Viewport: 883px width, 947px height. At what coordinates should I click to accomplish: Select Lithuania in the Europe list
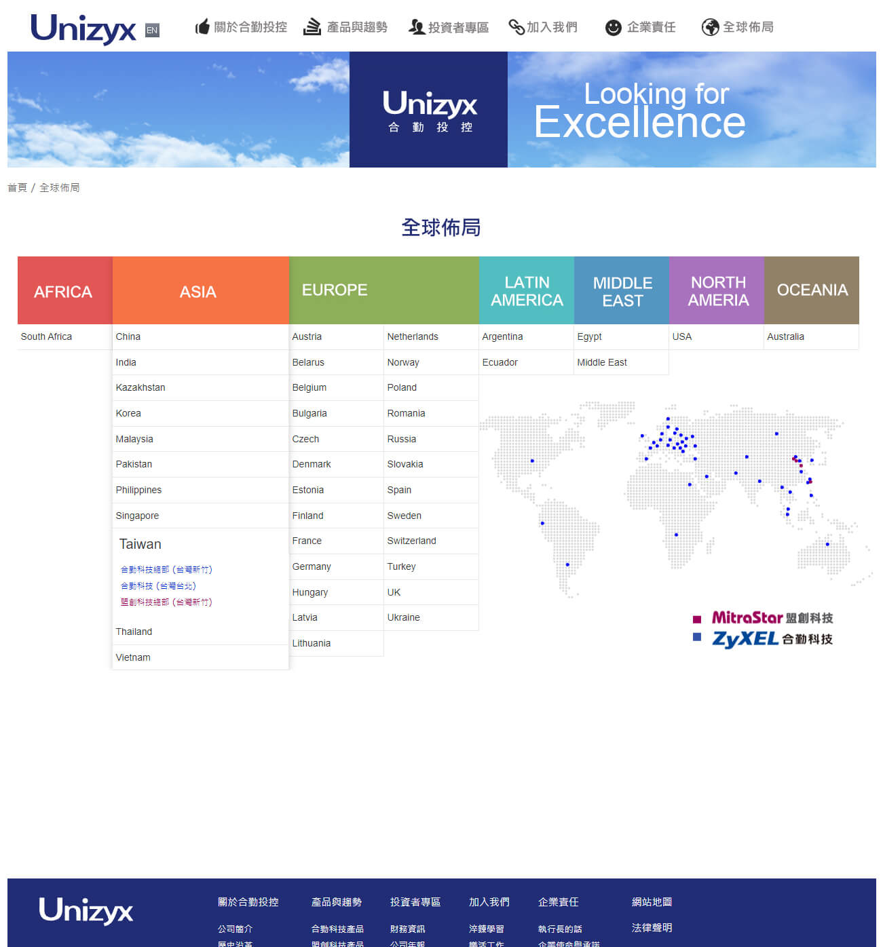pyautogui.click(x=337, y=644)
